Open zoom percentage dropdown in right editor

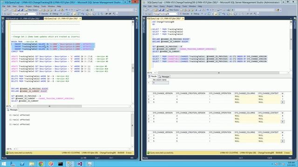coord(155,73)
